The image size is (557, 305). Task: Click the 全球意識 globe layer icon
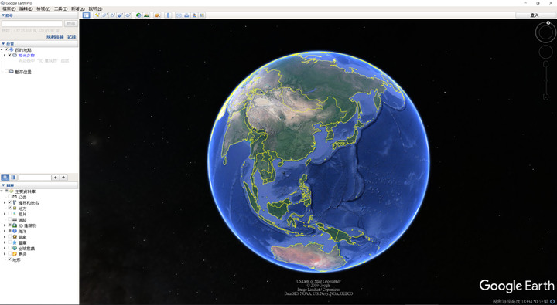[15, 249]
